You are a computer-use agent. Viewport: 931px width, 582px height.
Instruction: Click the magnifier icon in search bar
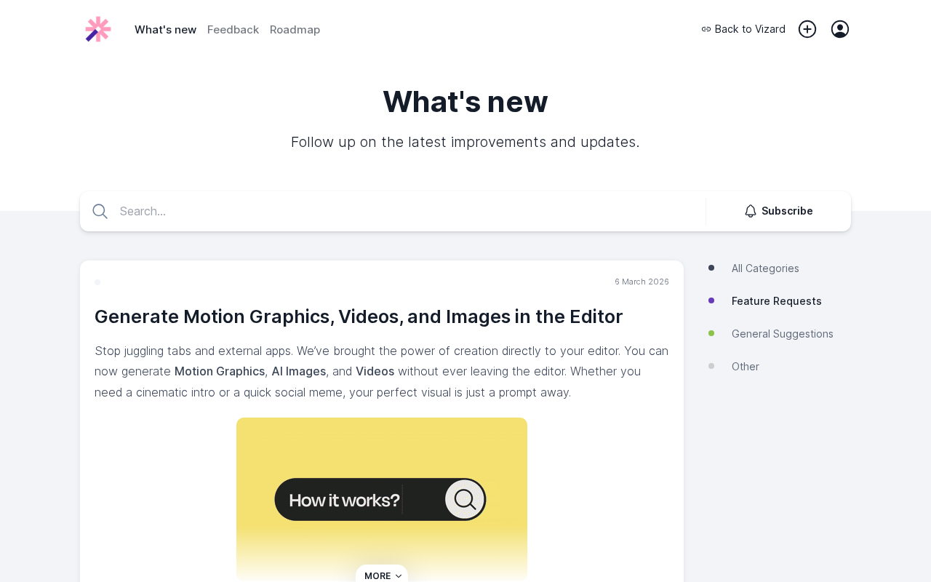(100, 211)
